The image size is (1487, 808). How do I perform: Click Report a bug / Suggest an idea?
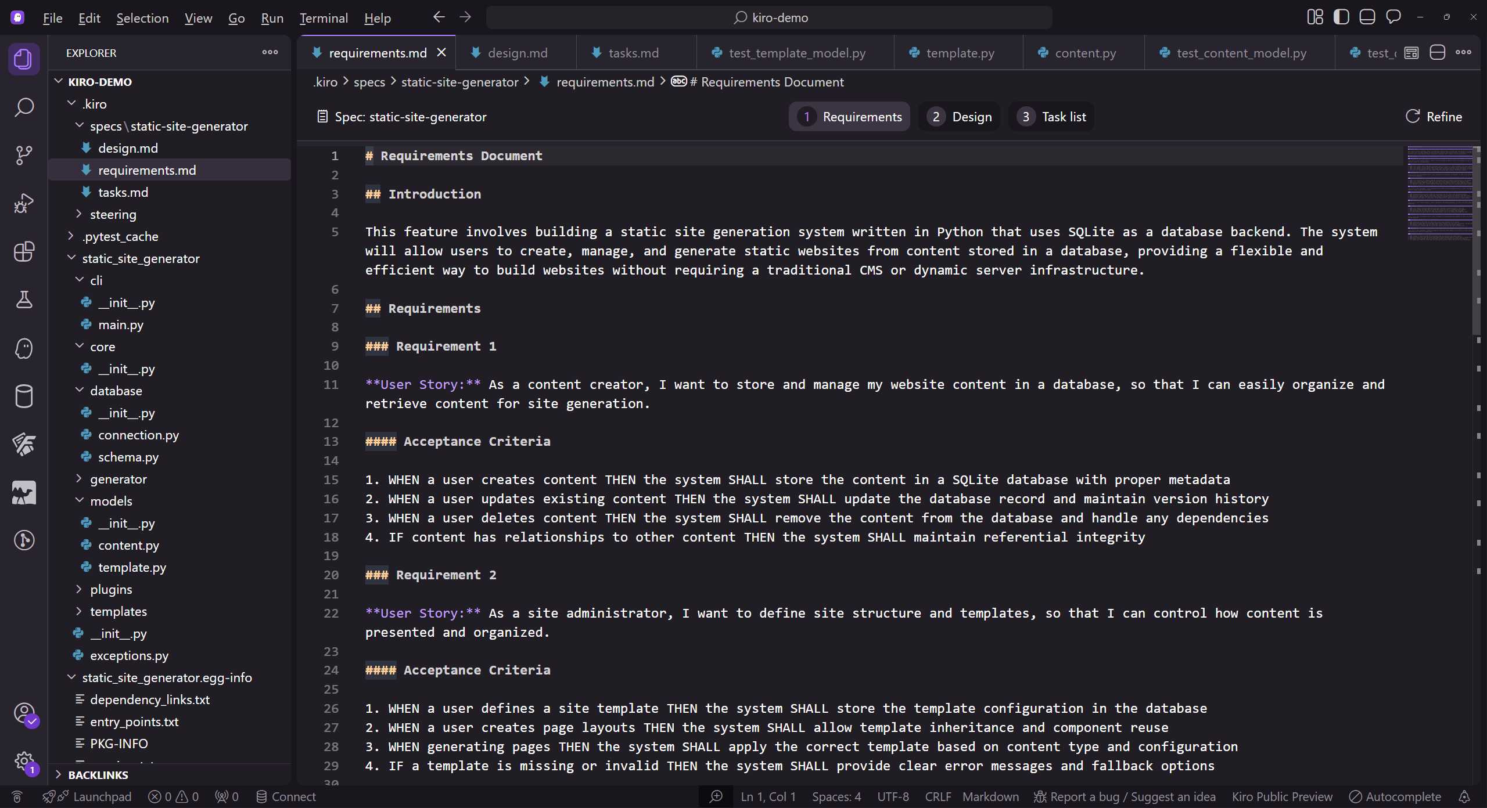pos(1125,796)
